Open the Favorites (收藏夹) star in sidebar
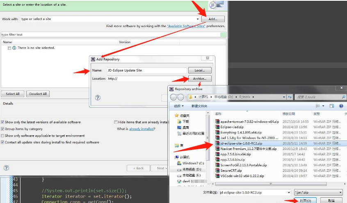 pos(176,115)
